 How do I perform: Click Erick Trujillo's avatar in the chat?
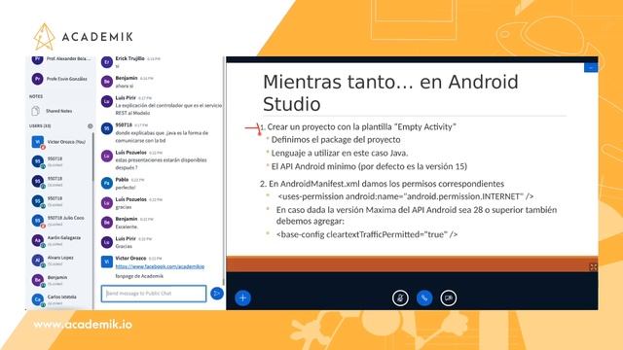tap(107, 62)
